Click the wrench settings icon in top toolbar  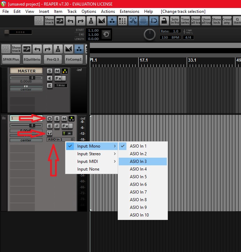60,21
